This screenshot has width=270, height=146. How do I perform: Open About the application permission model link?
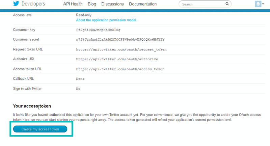(x=106, y=20)
